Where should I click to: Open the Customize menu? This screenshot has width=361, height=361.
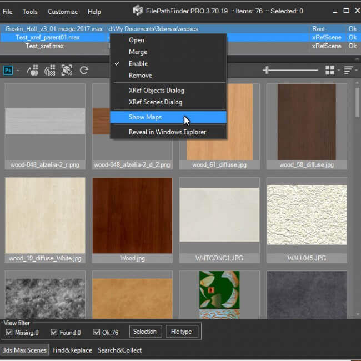pyautogui.click(x=63, y=12)
